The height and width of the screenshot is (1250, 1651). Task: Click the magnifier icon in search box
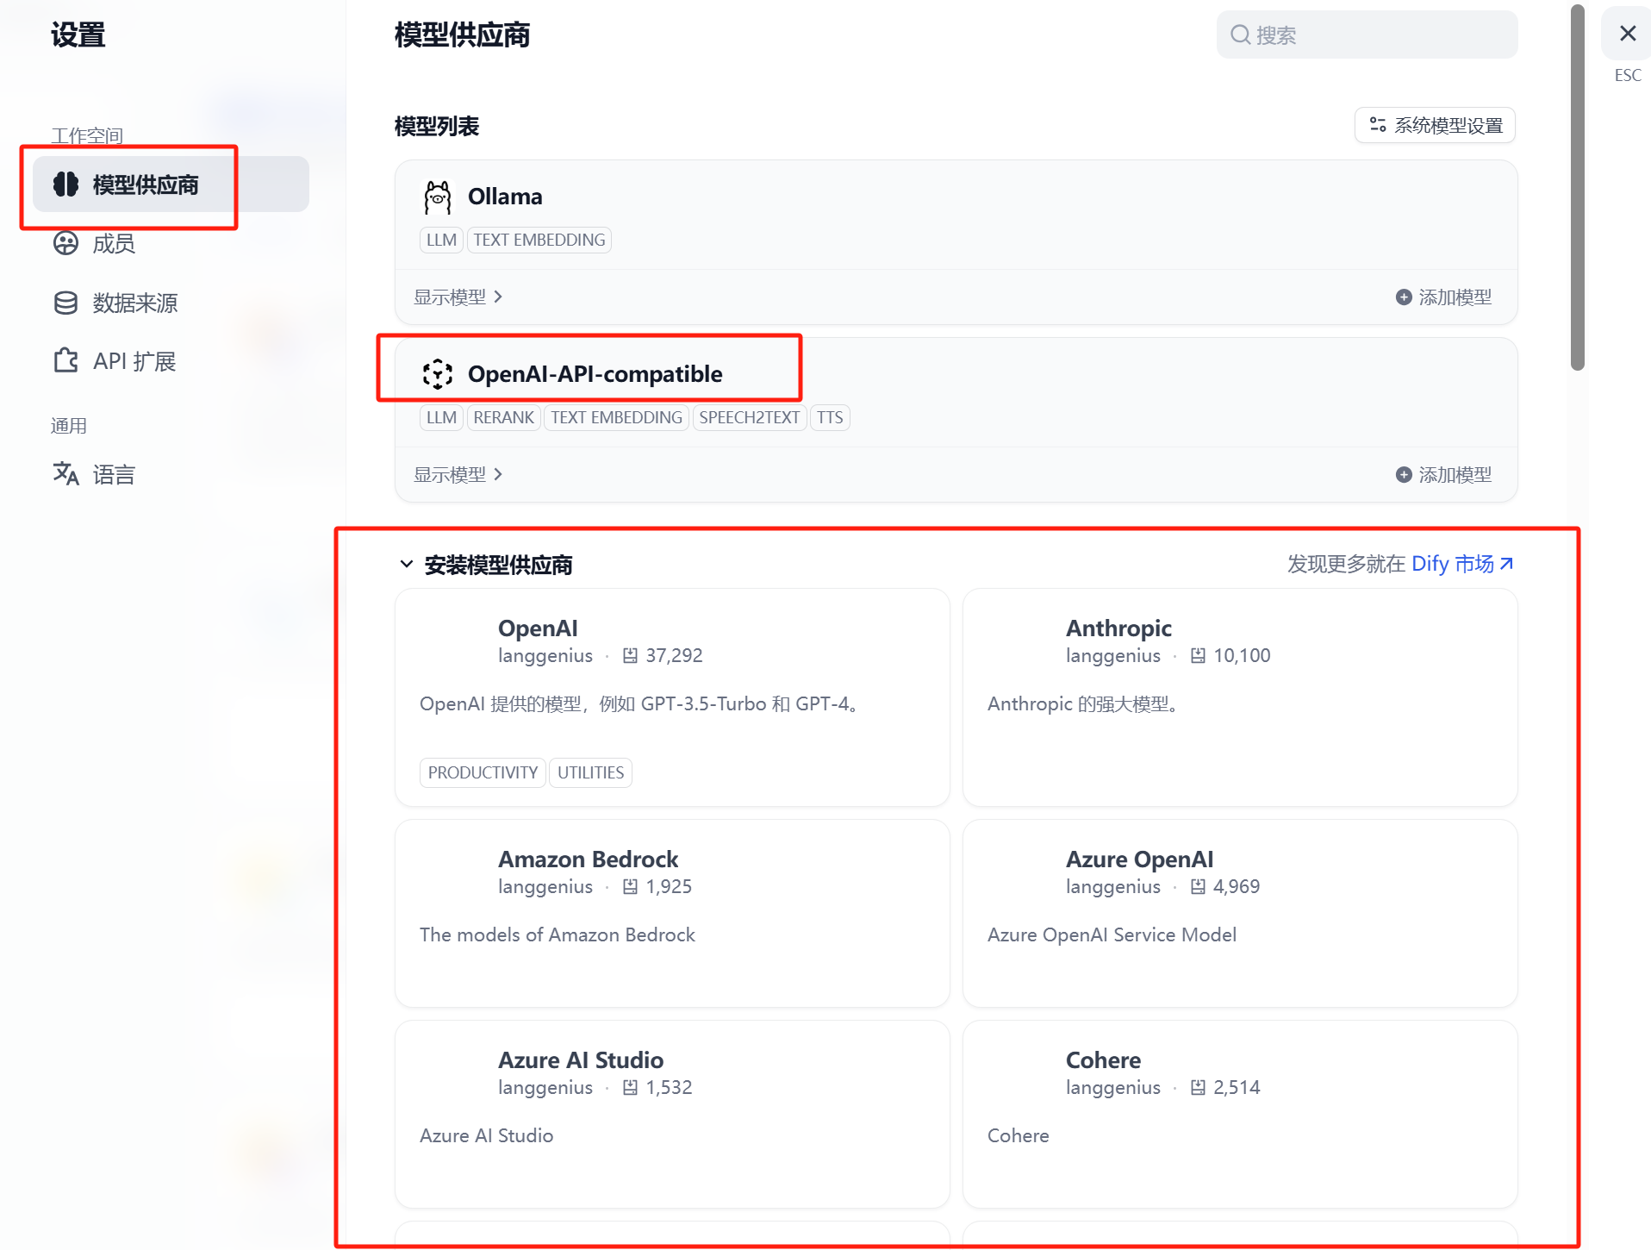[1240, 35]
